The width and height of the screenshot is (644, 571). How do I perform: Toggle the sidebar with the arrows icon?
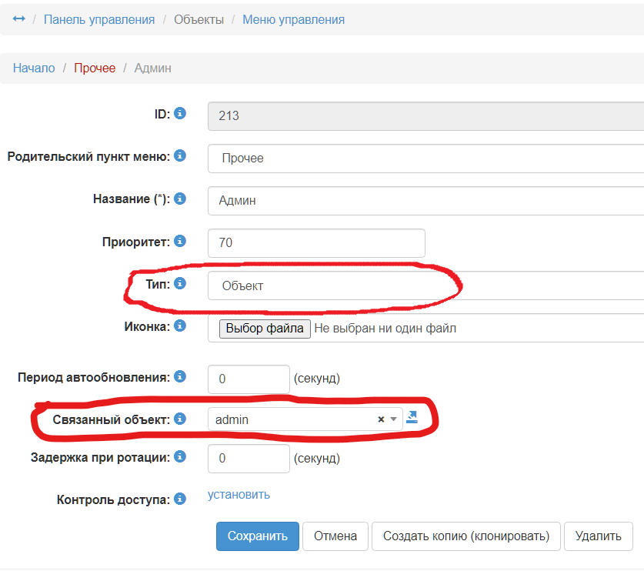click(19, 19)
